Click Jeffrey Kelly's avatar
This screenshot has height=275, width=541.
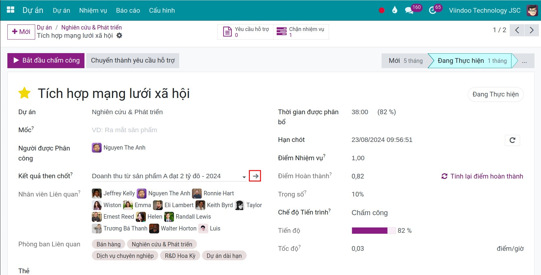click(97, 193)
